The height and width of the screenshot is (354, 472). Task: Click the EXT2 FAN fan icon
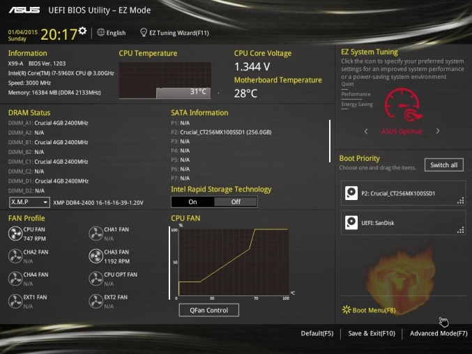pyautogui.click(x=96, y=301)
